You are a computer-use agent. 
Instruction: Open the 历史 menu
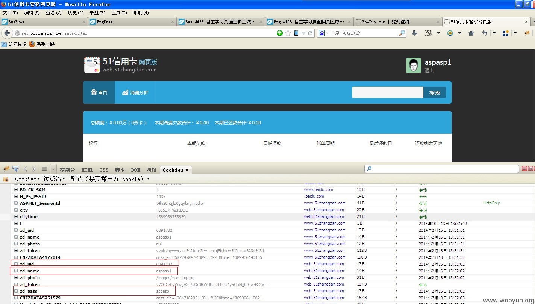(x=76, y=13)
